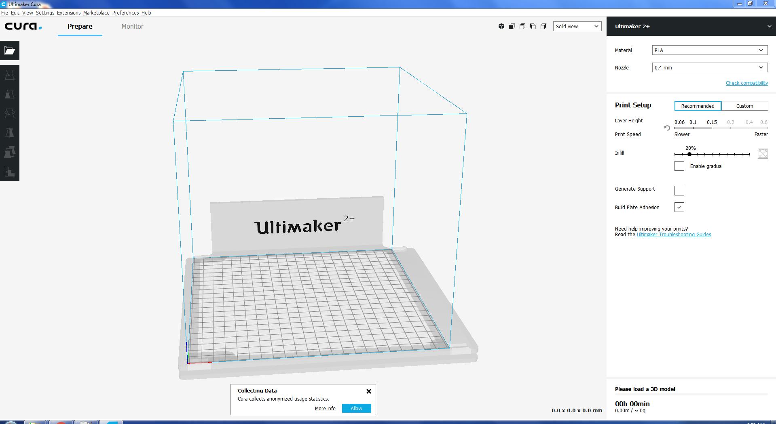776x424 pixels.
Task: Select Recommended print setup mode
Action: [x=698, y=106]
